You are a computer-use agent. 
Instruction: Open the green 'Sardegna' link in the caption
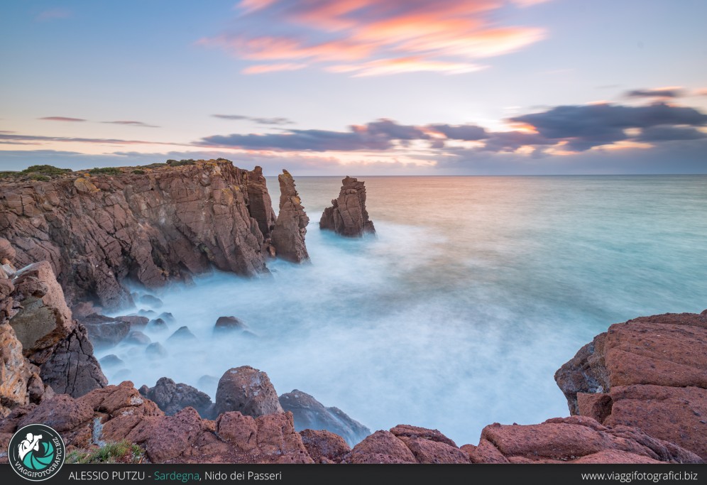point(176,476)
